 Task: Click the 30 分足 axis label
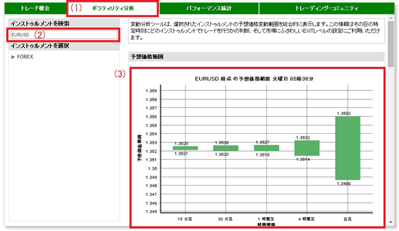click(x=225, y=219)
